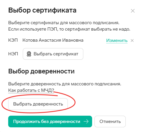The width and height of the screenshot is (143, 132).
Task: Click the Выбор сертификата heading
Action: click(42, 10)
